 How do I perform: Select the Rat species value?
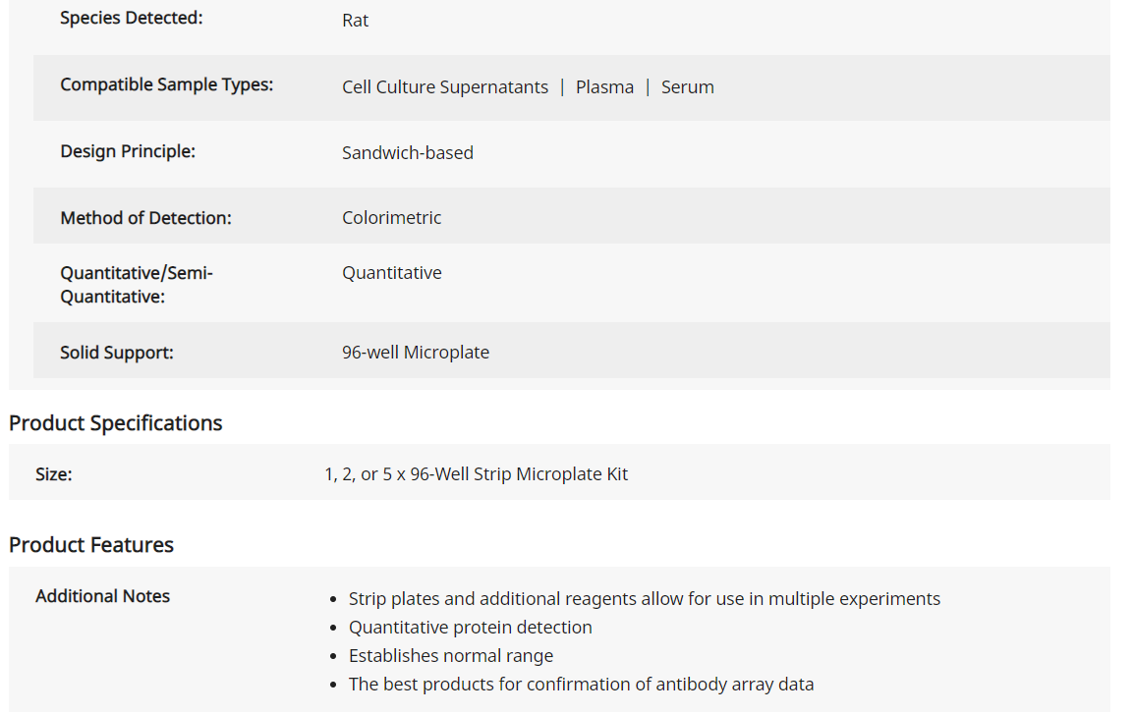[355, 21]
